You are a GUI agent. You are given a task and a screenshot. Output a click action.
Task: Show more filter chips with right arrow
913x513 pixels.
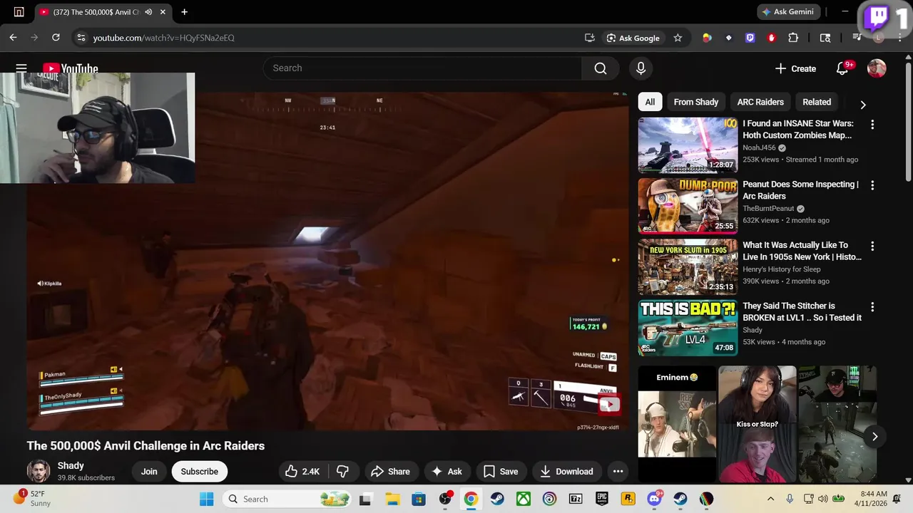click(x=863, y=104)
